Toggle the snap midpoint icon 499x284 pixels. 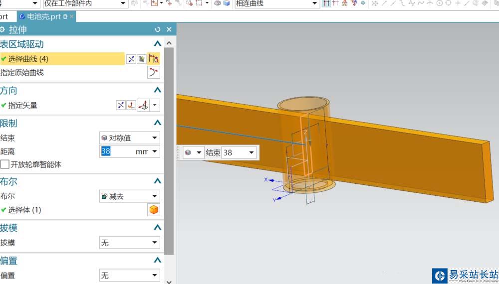(393, 3)
